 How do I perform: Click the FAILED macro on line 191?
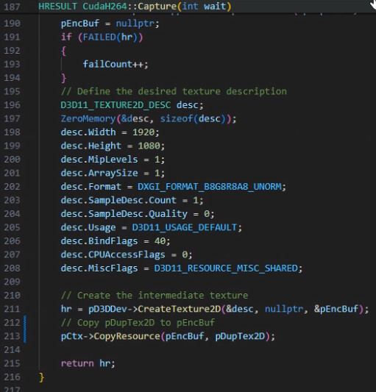point(99,38)
